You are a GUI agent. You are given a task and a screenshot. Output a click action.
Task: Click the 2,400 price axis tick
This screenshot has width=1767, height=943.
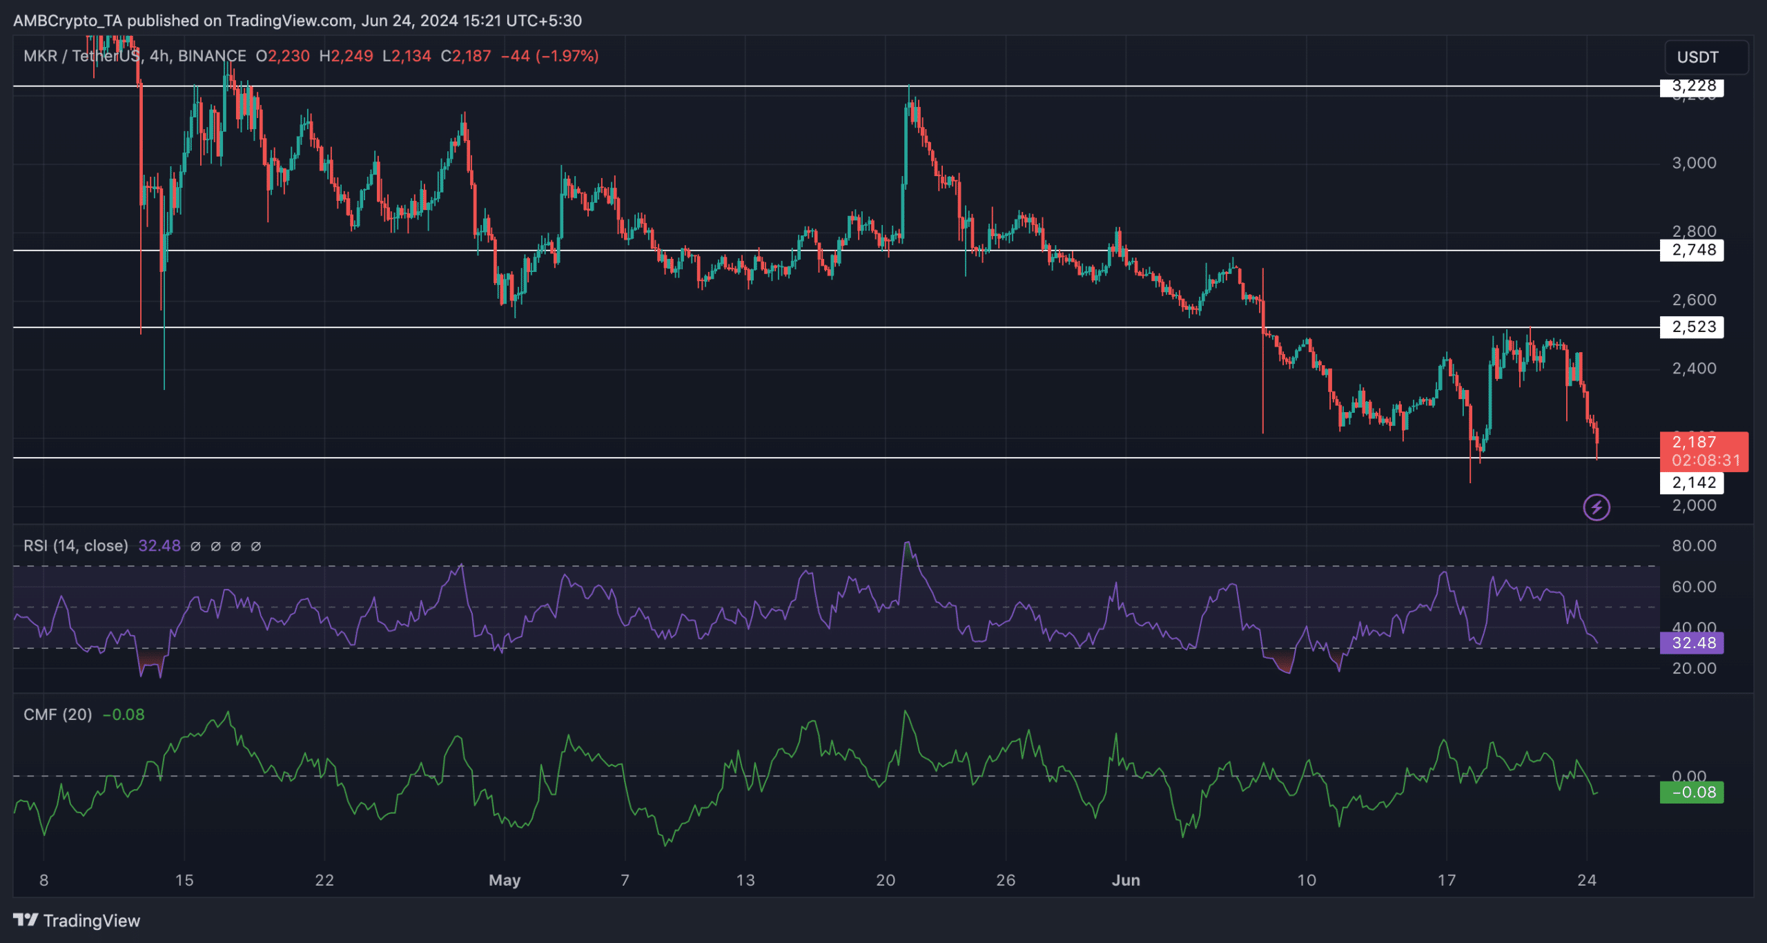coord(1694,369)
